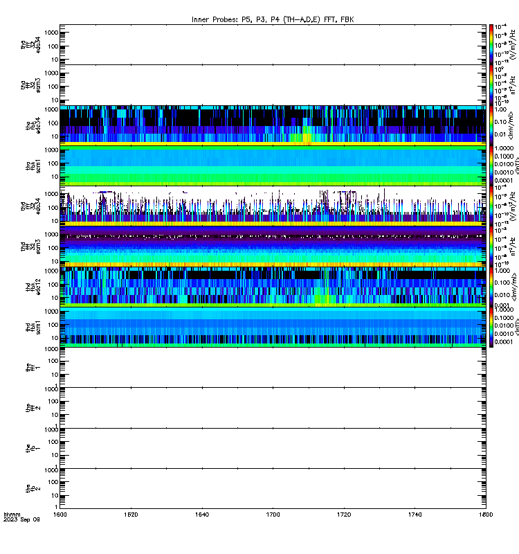Click the color bar beside thd fff scm3 panel
519x554 pixels.
[x=491, y=247]
